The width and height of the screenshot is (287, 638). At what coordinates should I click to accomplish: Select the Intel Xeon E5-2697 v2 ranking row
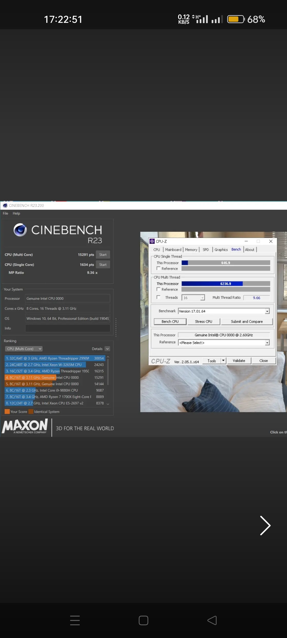click(x=55, y=403)
